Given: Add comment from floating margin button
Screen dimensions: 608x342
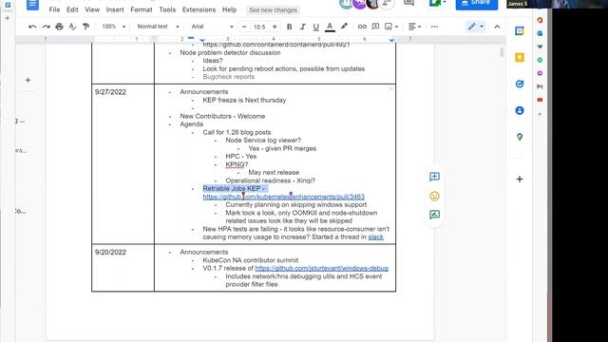Looking at the screenshot, I should (434, 177).
